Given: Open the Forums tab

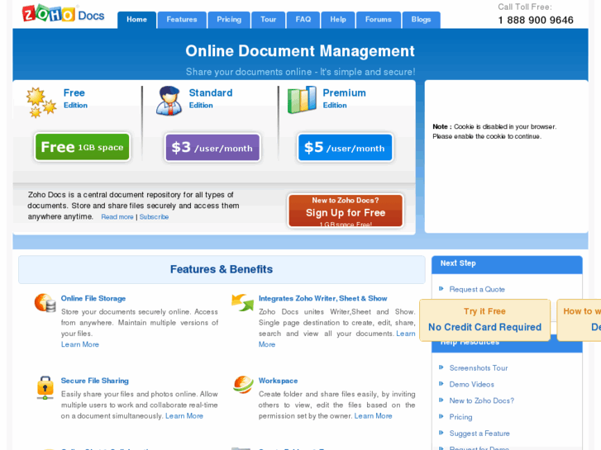Looking at the screenshot, I should [379, 20].
